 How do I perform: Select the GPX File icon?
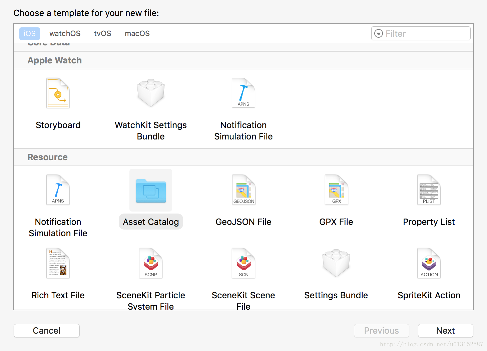click(x=336, y=190)
